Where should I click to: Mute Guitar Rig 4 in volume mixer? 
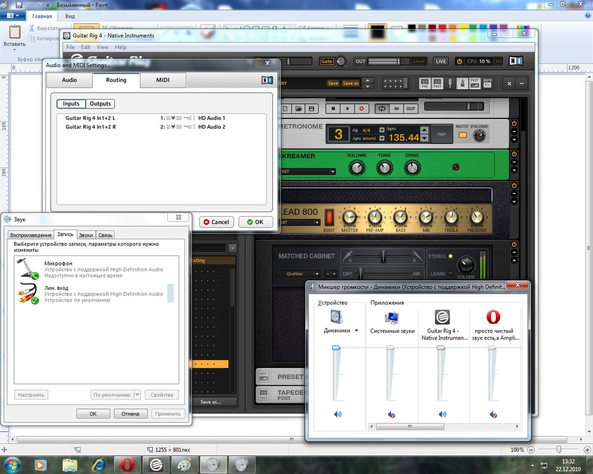pos(442,414)
